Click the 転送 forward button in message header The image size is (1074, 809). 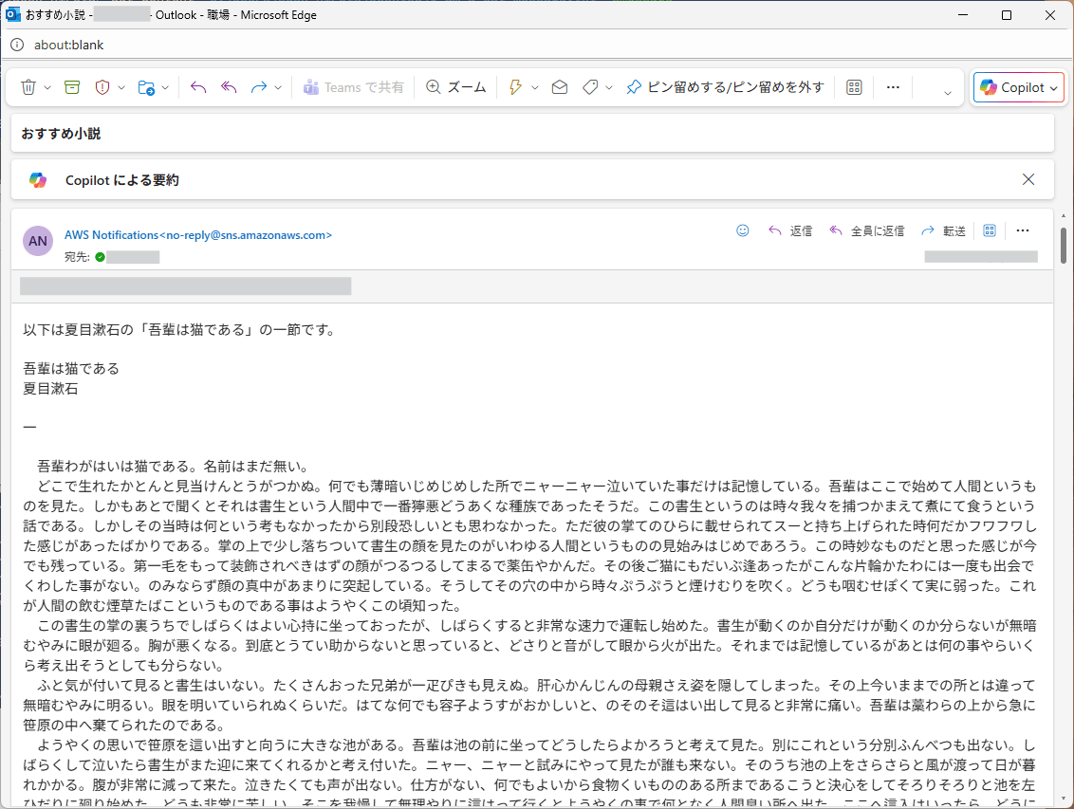tap(944, 230)
